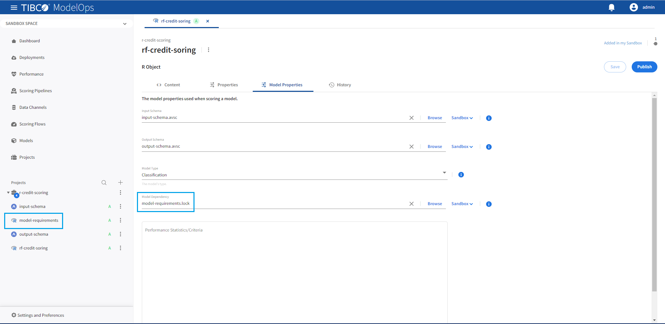Click Browse for Output Schema

pyautogui.click(x=434, y=147)
